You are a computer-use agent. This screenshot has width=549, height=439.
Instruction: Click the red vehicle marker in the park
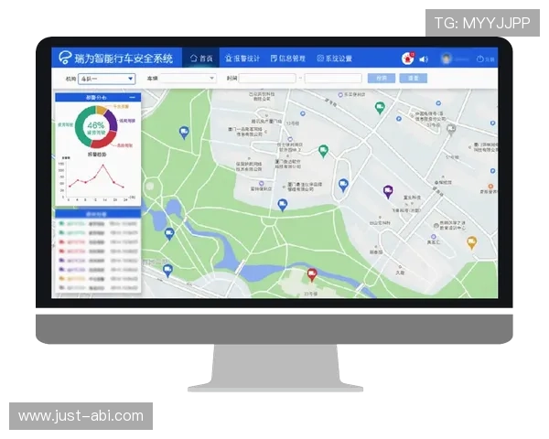tap(311, 273)
